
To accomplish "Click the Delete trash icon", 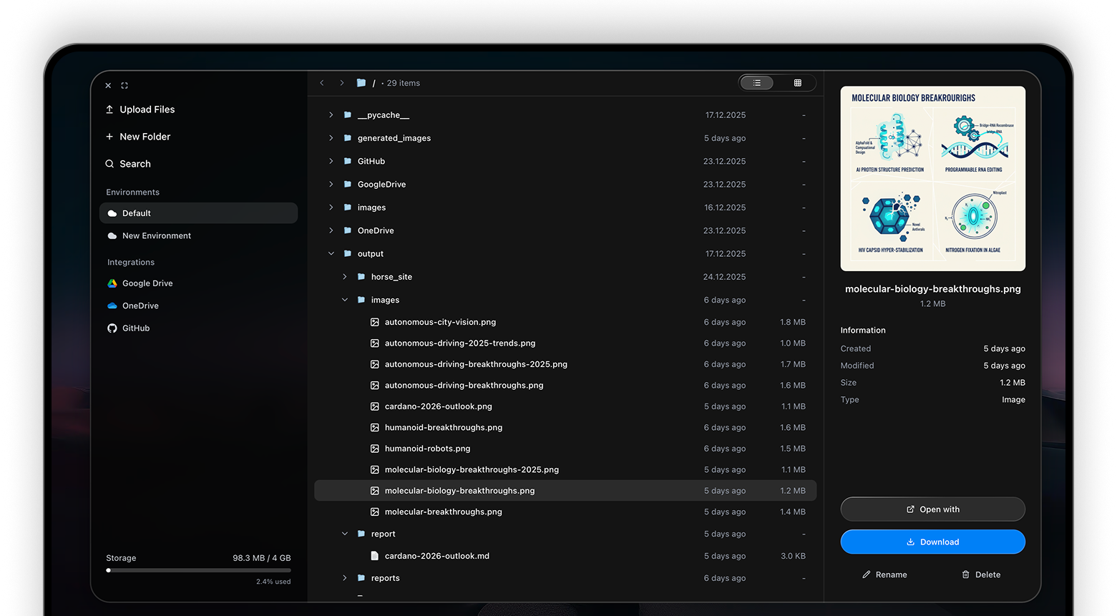I will (965, 575).
